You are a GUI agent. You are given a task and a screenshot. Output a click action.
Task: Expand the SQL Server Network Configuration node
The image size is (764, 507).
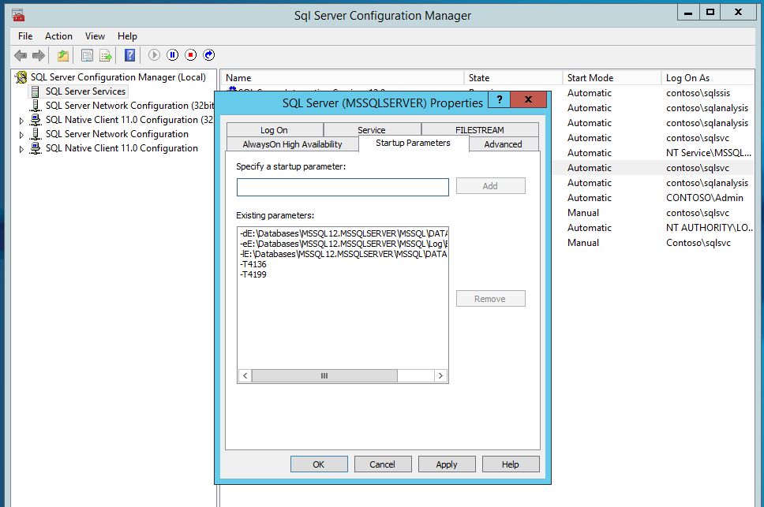21,134
